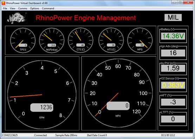Click the MPH digital readout showing 0
This screenshot has width=195, height=139.
pos(118,106)
